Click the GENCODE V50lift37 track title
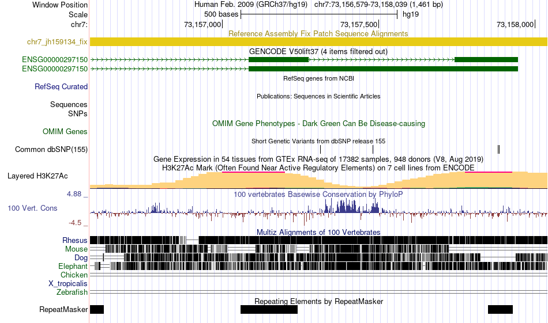 tap(318, 52)
